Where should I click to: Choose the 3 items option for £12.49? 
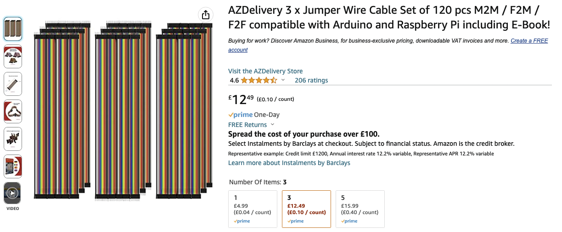(306, 209)
